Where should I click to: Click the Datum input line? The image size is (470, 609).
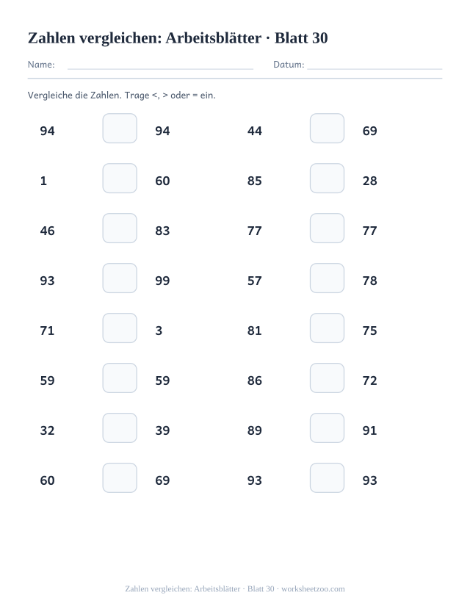[375, 69]
